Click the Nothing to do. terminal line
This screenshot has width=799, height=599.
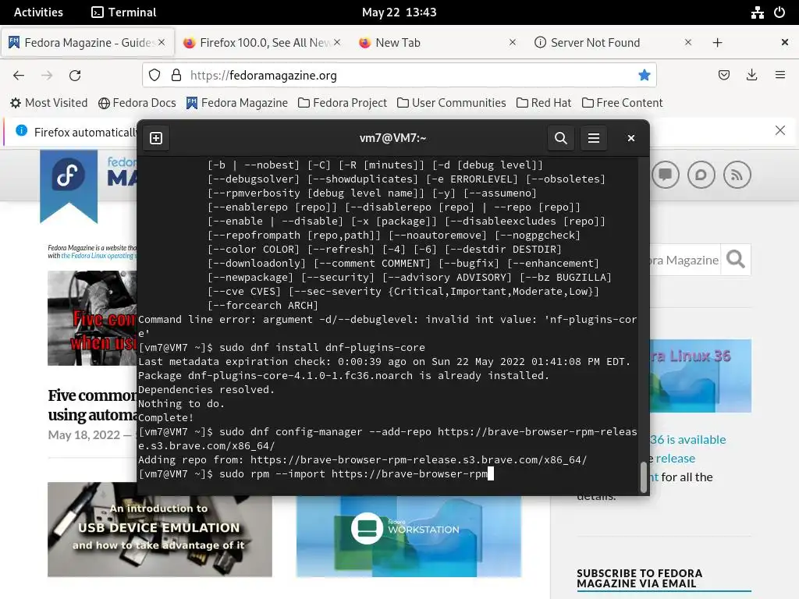tap(181, 403)
